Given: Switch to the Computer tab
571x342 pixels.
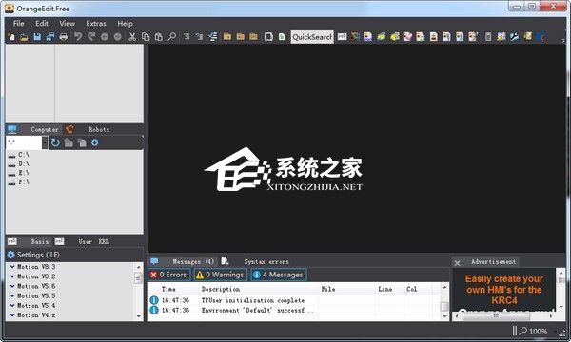Looking at the screenshot, I should (33, 129).
